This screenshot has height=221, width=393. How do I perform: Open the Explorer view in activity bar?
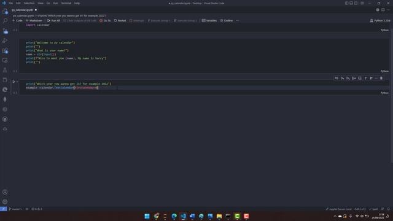click(x=5, y=12)
